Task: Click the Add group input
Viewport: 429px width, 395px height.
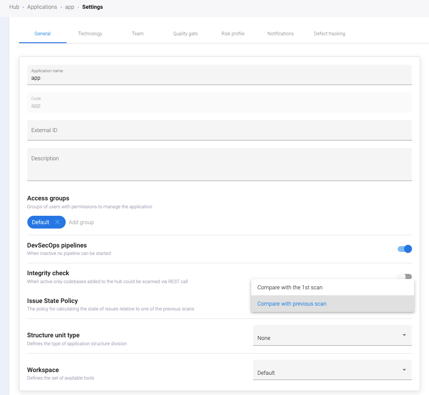Action: coord(82,222)
